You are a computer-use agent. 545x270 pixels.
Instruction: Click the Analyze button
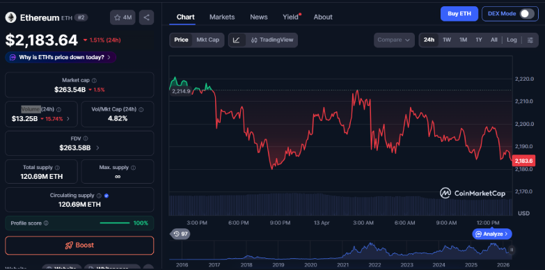point(492,234)
